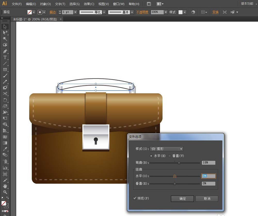This screenshot has width=258, height=216.
Task: Click the 不透明度 opacity link
Action: (x=142, y=12)
